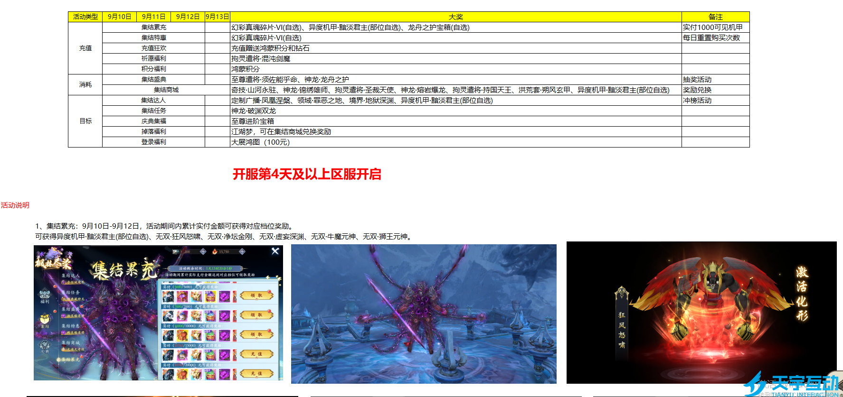Click the 活动剩余时间 countdown banner
843x397 pixels.
pyautogui.click(x=206, y=268)
